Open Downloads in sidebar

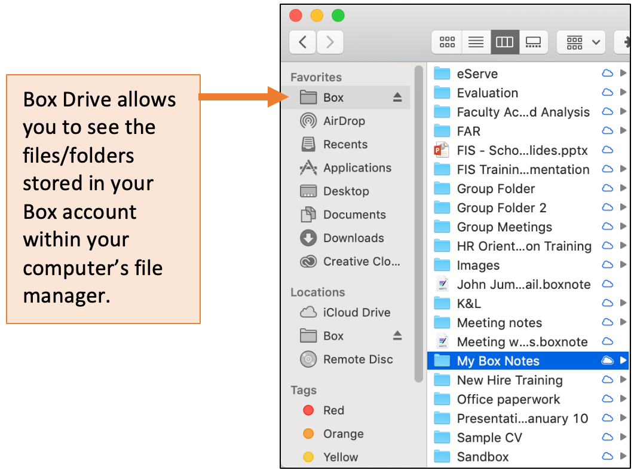347,238
